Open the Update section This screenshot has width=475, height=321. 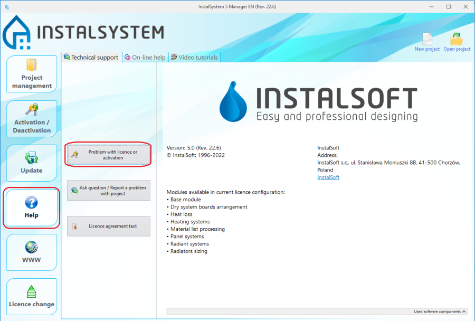tap(32, 163)
